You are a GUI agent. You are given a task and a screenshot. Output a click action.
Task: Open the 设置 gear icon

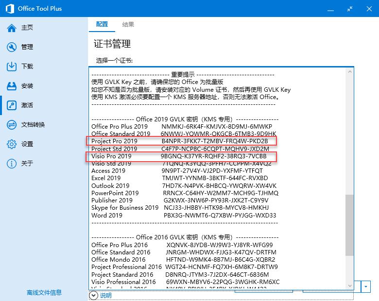pos(11,144)
